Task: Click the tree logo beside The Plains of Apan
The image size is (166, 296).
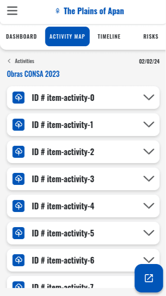Action: tap(58, 11)
